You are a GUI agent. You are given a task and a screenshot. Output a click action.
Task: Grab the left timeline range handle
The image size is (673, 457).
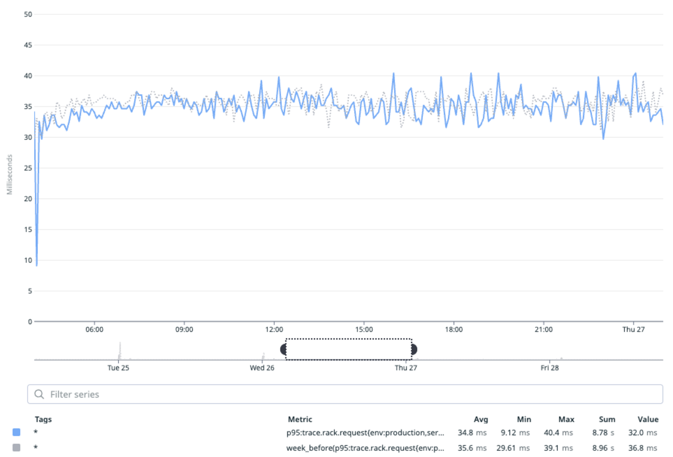(283, 349)
